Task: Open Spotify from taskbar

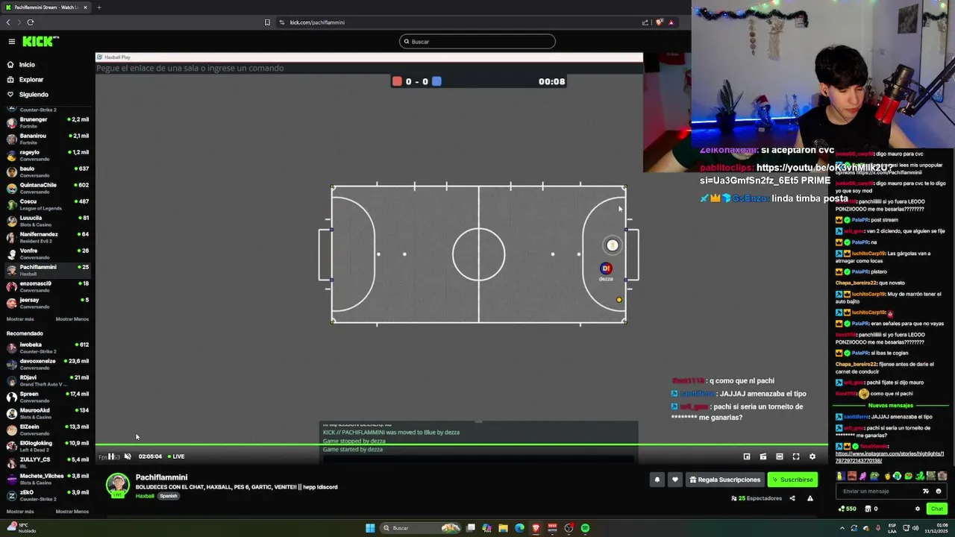Action: coord(586,528)
